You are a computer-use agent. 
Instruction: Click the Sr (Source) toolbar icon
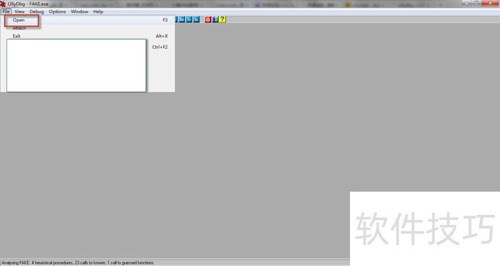[196, 19]
